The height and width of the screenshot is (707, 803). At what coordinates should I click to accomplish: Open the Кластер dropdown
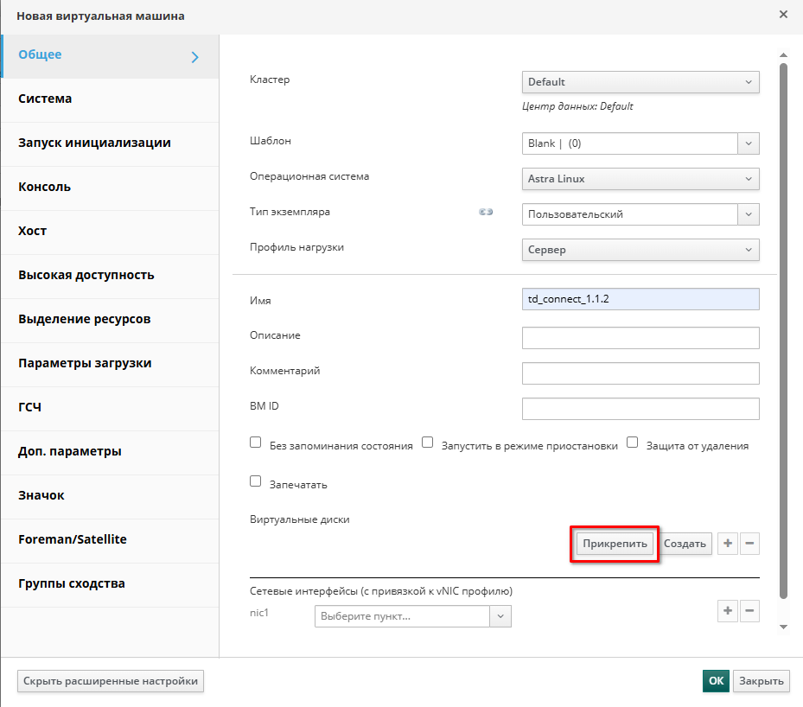pyautogui.click(x=640, y=82)
